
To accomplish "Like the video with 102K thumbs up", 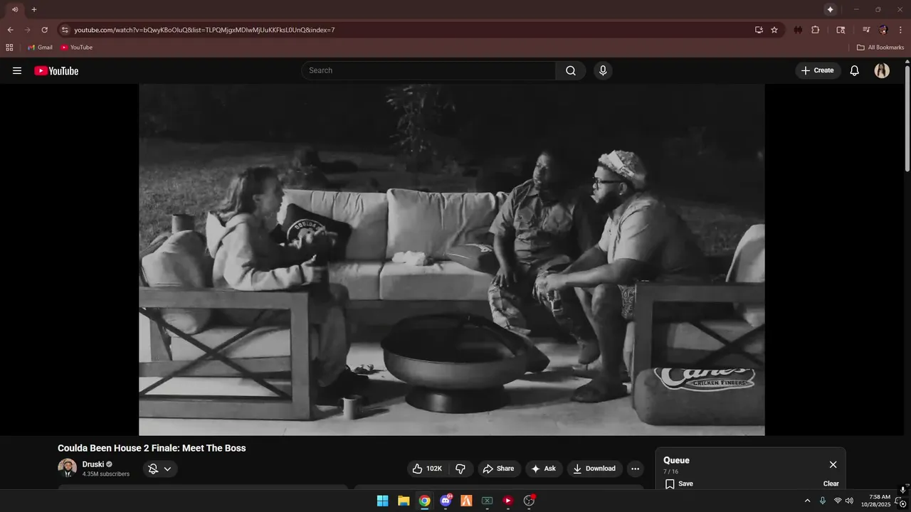I will coord(427,469).
